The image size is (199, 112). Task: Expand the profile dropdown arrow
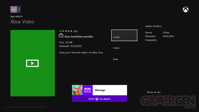(x=19, y=9)
